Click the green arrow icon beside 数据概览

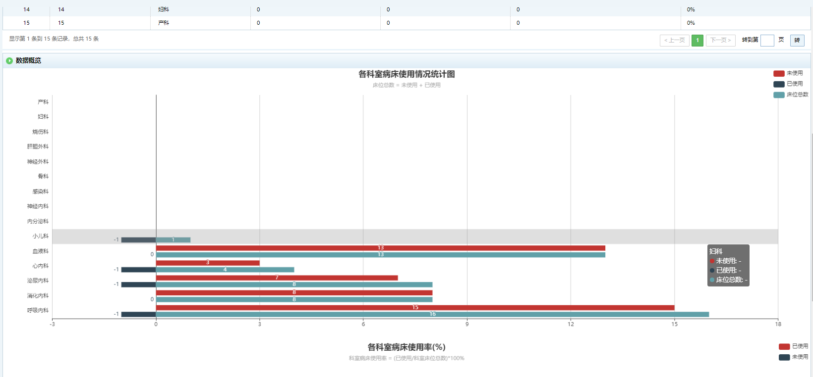coord(9,60)
